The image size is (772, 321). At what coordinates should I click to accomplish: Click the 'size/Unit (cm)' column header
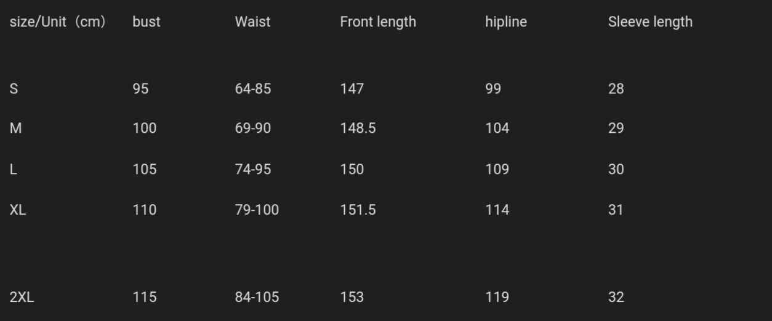tap(58, 22)
